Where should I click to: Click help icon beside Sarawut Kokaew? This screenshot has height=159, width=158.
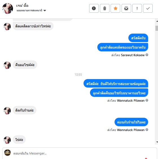point(147,55)
